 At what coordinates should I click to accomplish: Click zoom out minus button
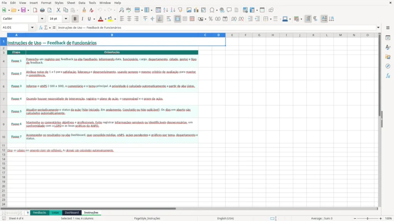point(355,218)
